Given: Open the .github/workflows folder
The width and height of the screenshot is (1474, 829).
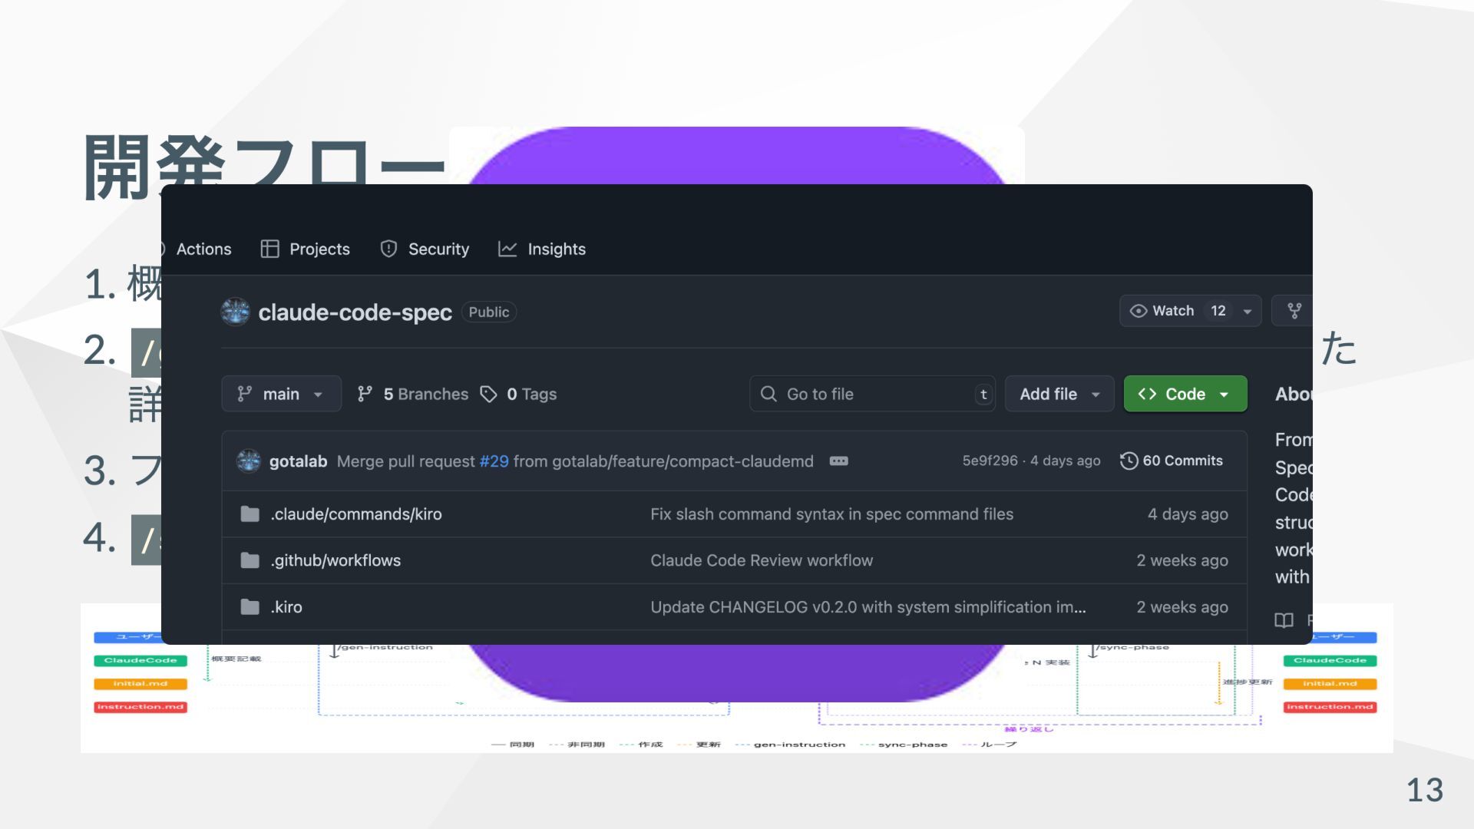Looking at the screenshot, I should (335, 560).
